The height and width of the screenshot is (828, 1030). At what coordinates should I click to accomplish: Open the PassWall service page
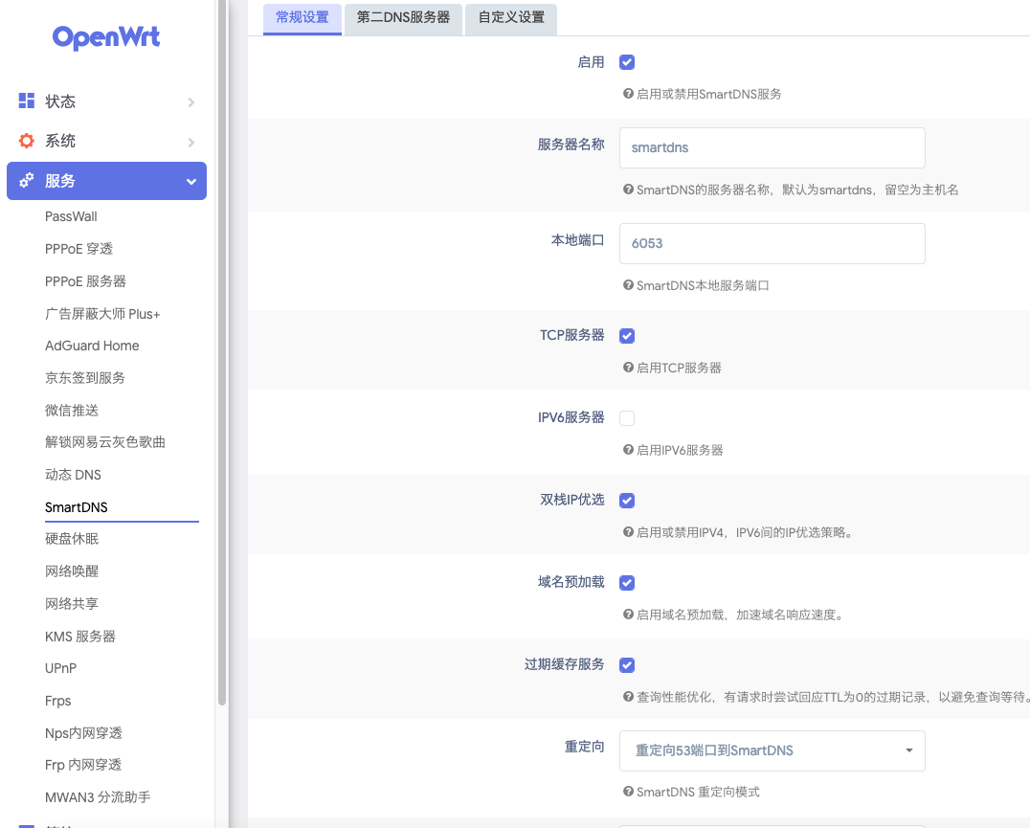(71, 216)
